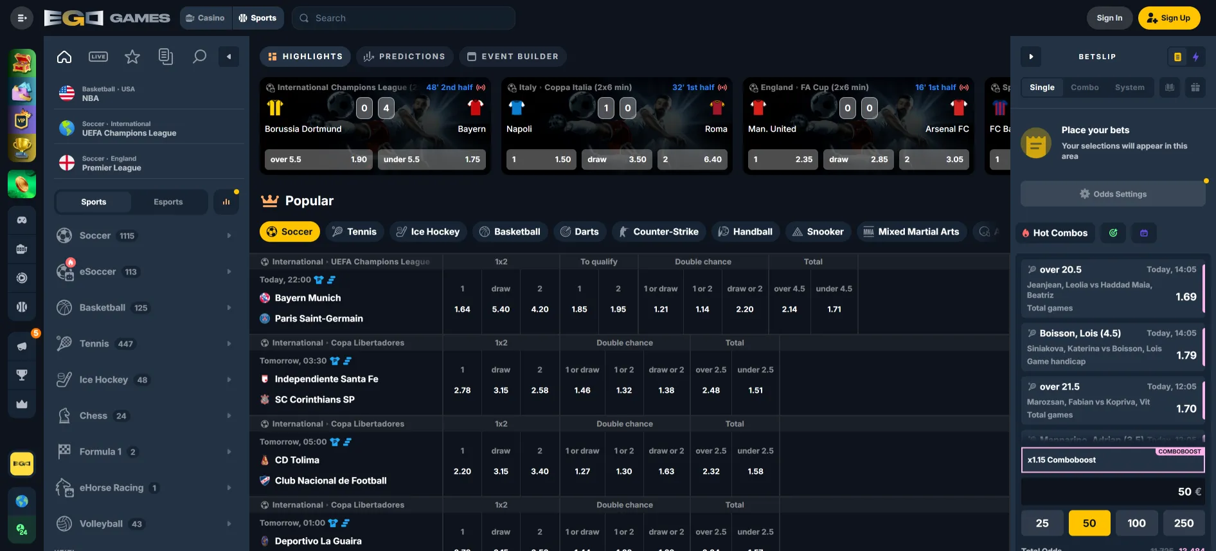This screenshot has height=551, width=1216.
Task: Open favorites star icon
Action: pos(132,57)
